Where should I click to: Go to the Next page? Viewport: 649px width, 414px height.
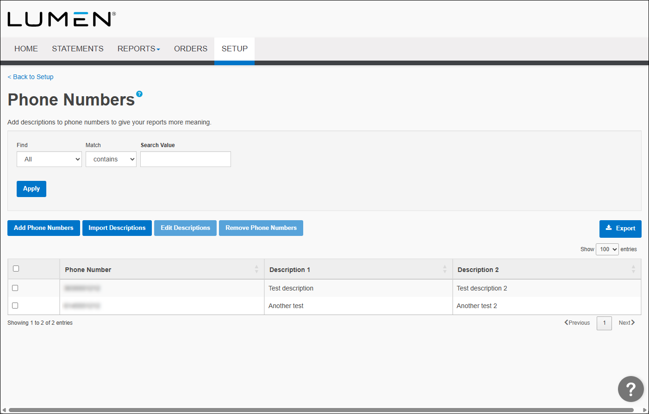click(626, 323)
